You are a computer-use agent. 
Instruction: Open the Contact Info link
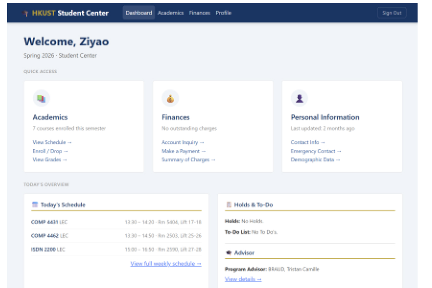[308, 142]
